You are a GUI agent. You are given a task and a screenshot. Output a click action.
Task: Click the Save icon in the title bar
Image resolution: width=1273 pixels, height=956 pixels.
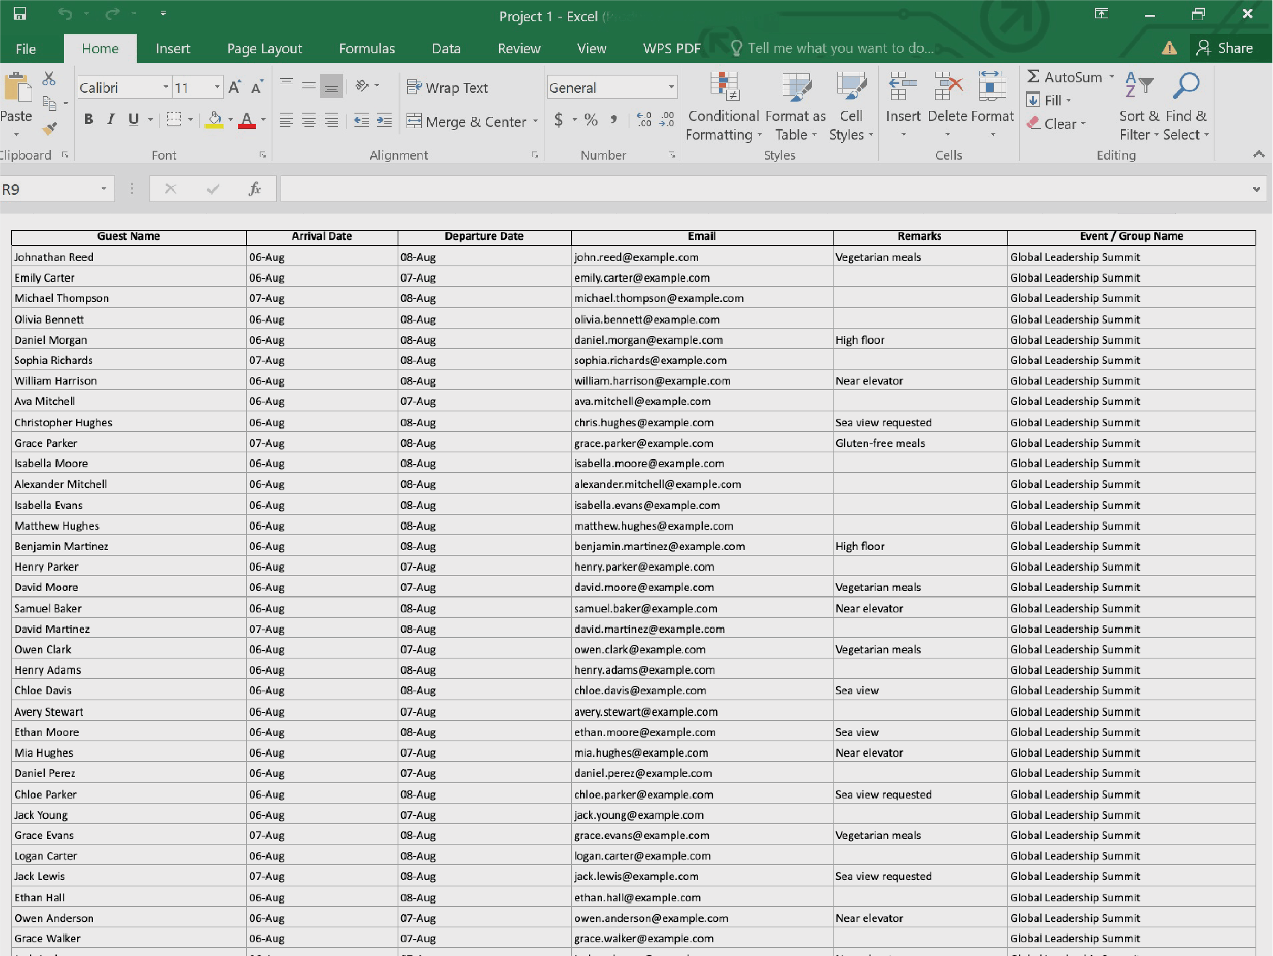[x=20, y=13]
